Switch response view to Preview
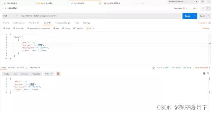The image size is (212, 113). 25,74
